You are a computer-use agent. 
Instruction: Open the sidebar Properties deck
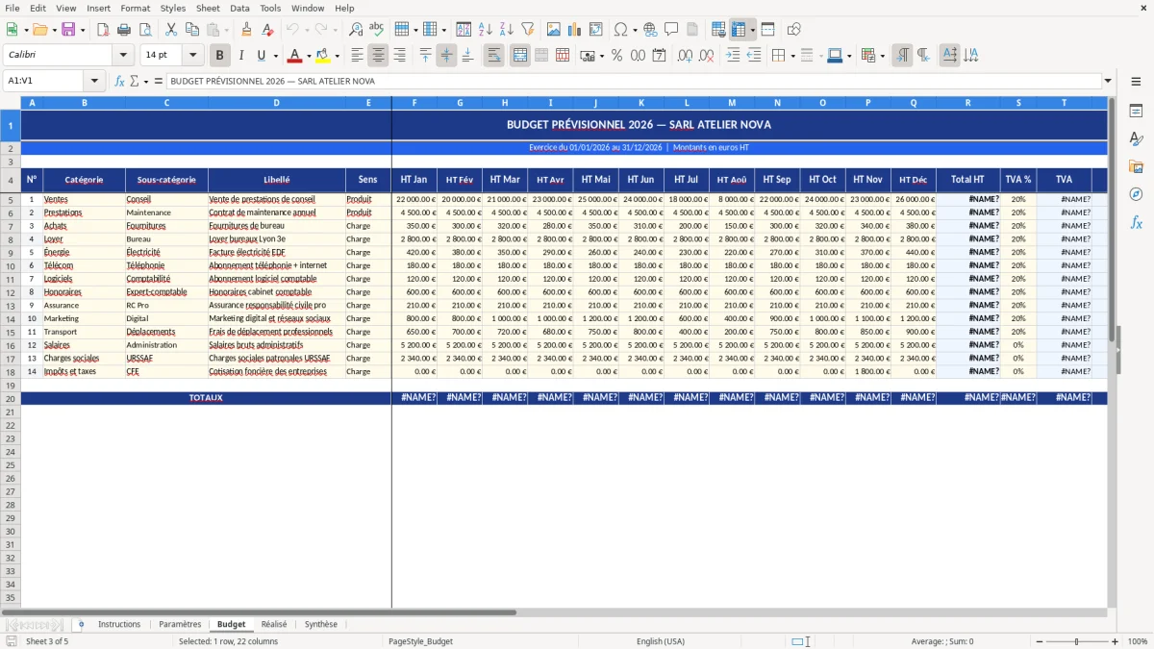click(1136, 112)
